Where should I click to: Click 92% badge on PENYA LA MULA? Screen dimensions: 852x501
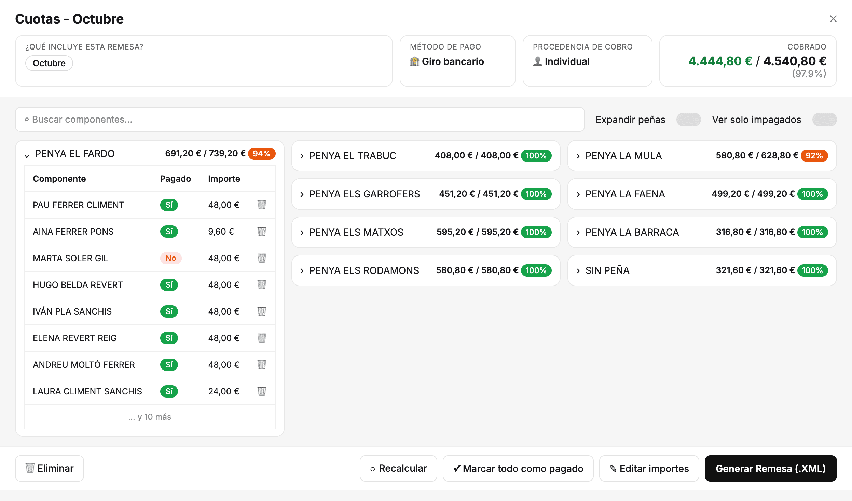[x=814, y=156]
